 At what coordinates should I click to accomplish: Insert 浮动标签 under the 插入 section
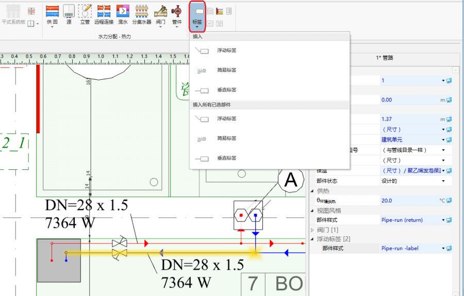click(226, 50)
